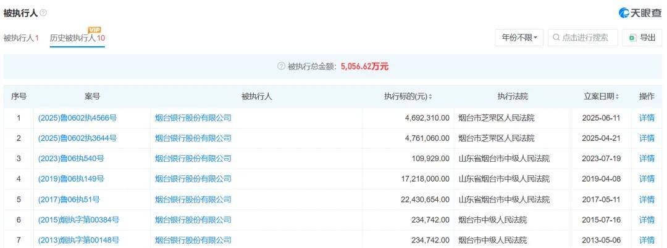
Task: Open 详情 for row 1 case
Action: [647, 118]
